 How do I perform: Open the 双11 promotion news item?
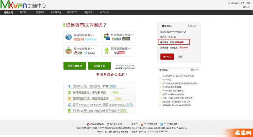178,98
